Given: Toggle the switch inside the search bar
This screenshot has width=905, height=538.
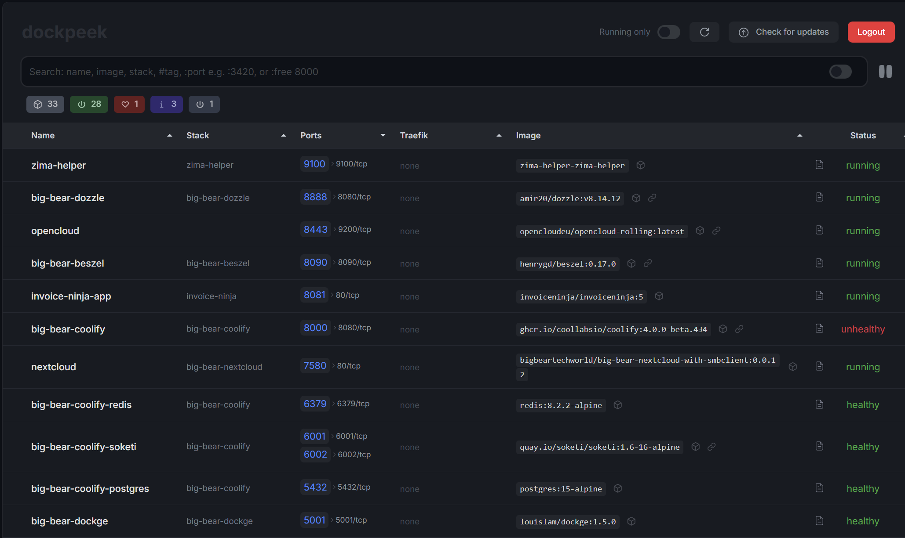Looking at the screenshot, I should [840, 72].
